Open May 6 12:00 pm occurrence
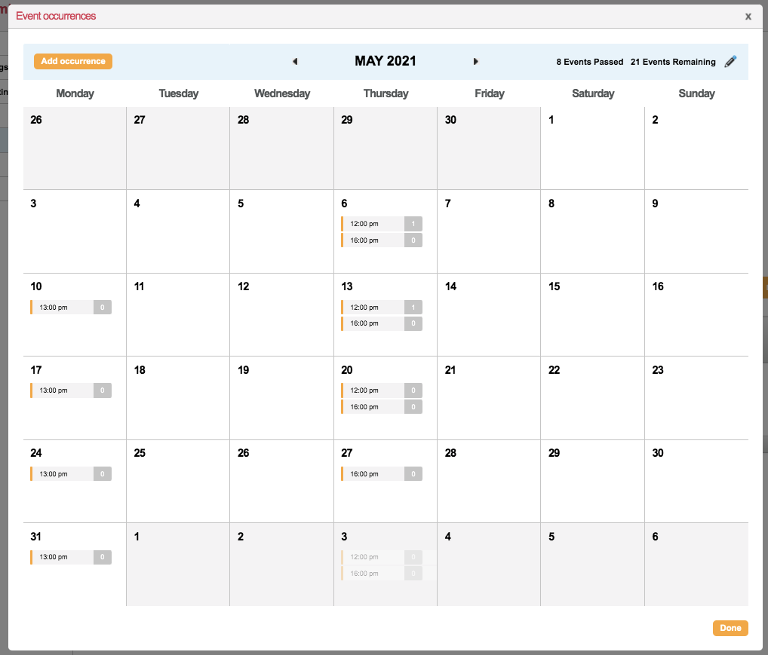 (x=373, y=224)
